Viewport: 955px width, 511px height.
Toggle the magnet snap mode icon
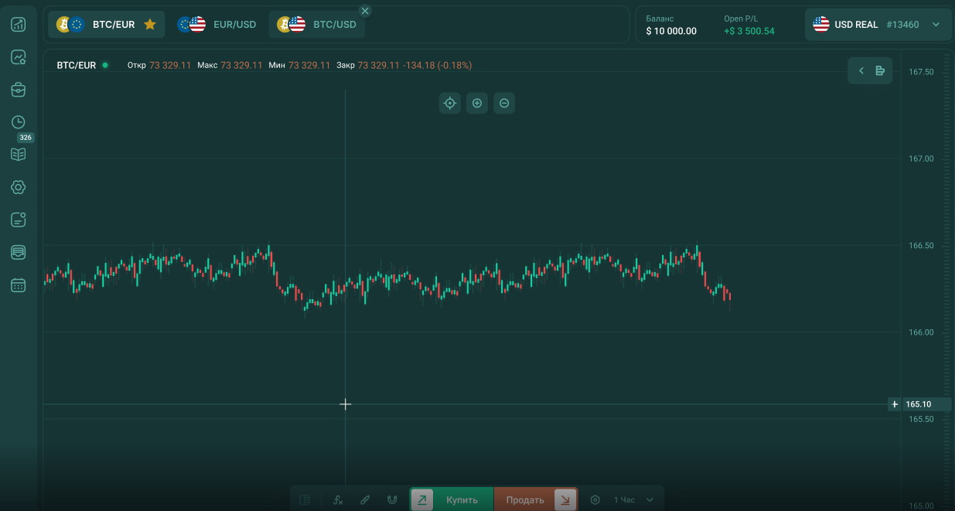pyautogui.click(x=392, y=500)
